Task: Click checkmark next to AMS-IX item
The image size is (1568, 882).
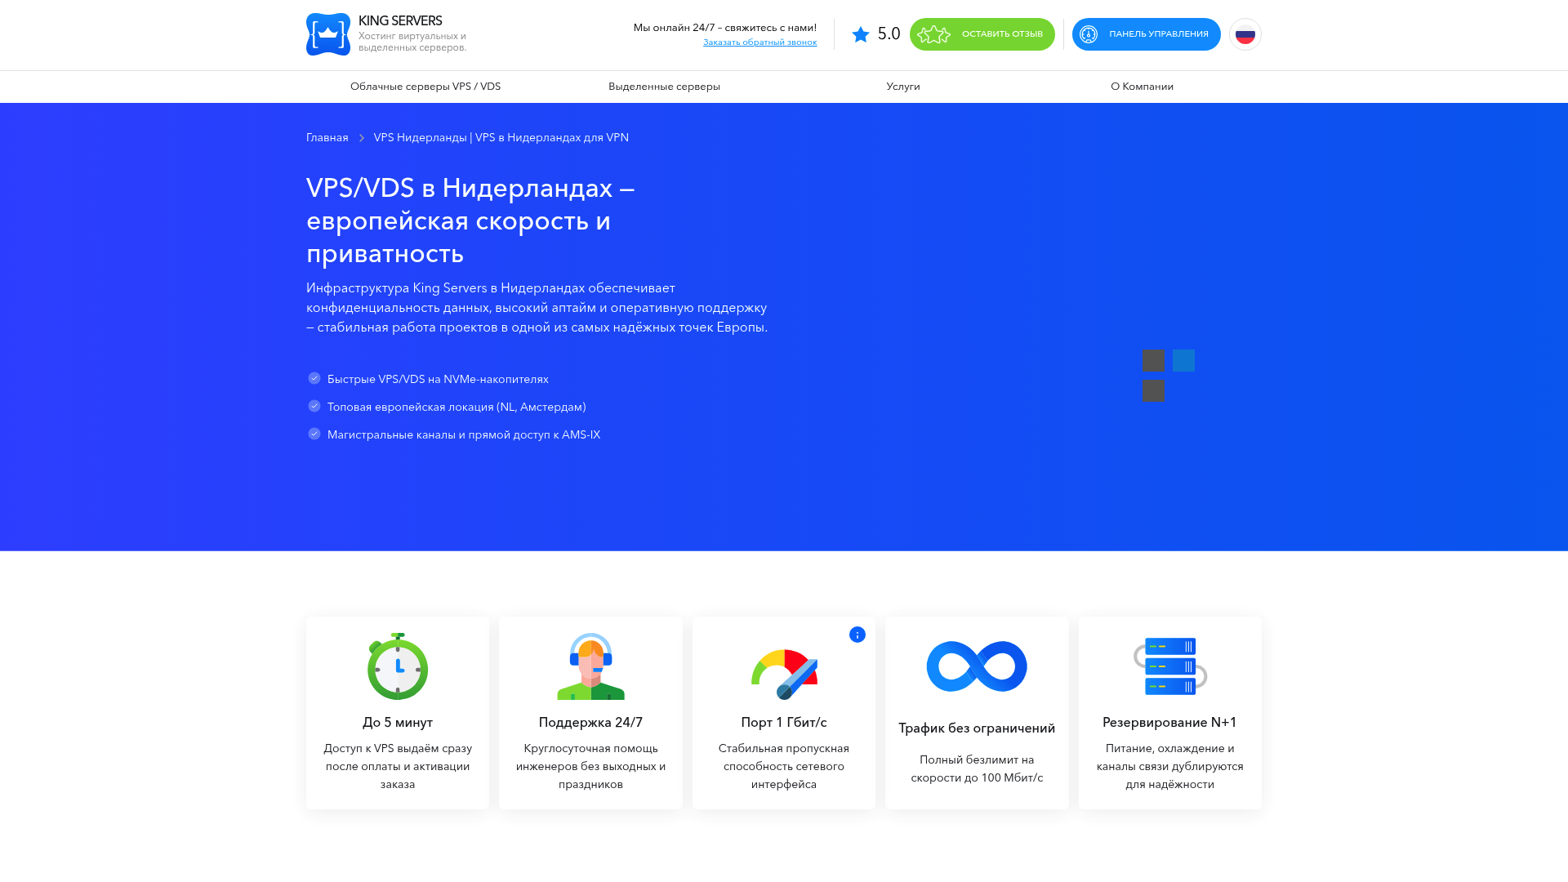Action: [314, 434]
